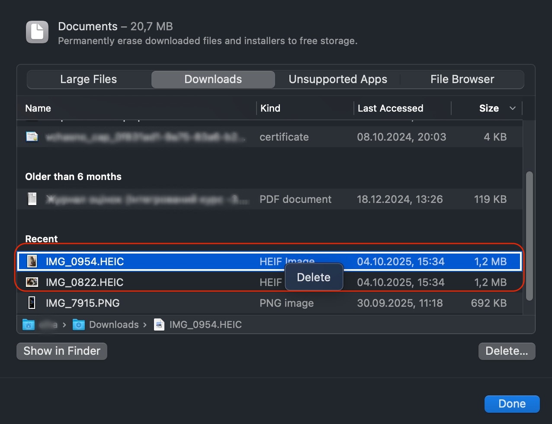Click the Show in Finder button
The image size is (552, 424).
click(61, 351)
